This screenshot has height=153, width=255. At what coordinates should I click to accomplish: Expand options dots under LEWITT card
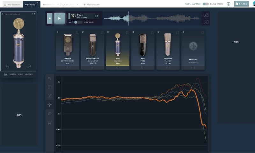click(68, 68)
